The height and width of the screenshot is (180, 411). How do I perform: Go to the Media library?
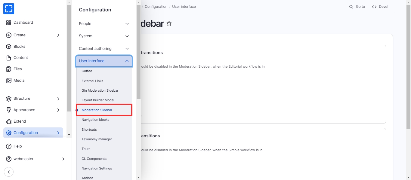[19, 81]
